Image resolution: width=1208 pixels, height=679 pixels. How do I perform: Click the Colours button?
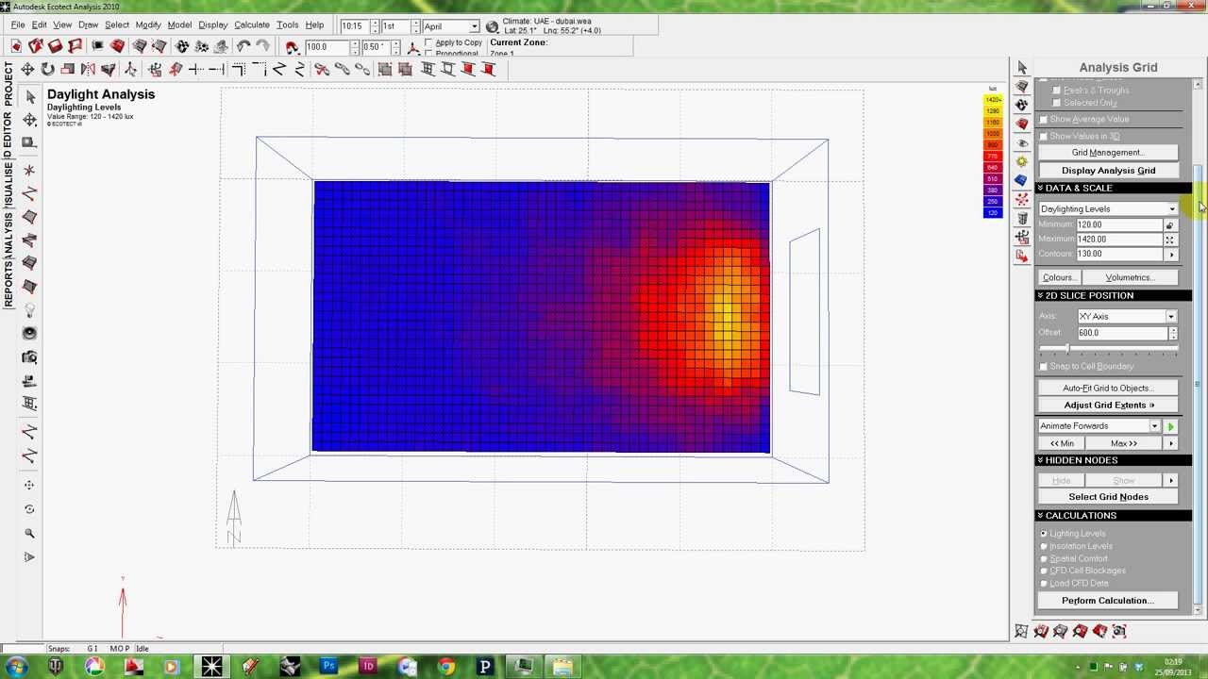[x=1058, y=278]
